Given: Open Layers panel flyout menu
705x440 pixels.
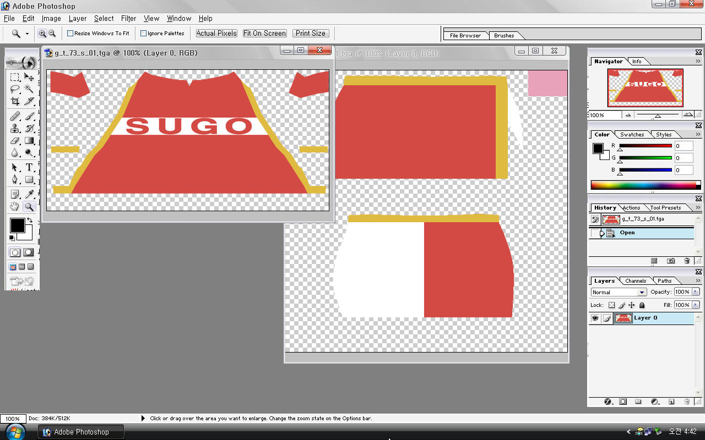Looking at the screenshot, I should 698,281.
